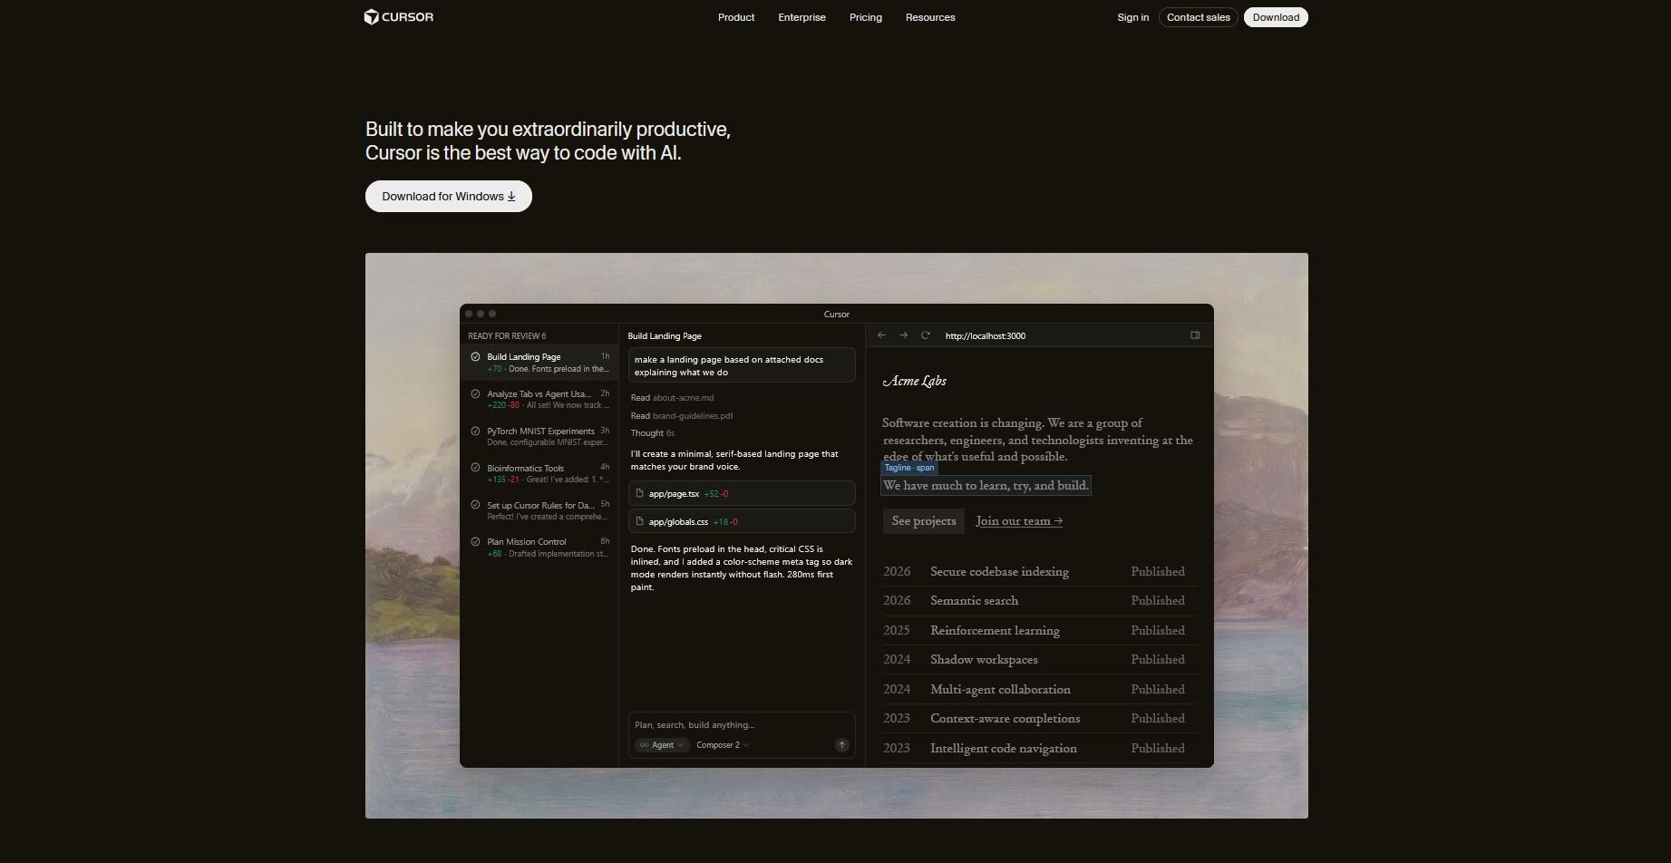Click the localhost:3000 address field
The width and height of the screenshot is (1671, 863).
(x=985, y=335)
